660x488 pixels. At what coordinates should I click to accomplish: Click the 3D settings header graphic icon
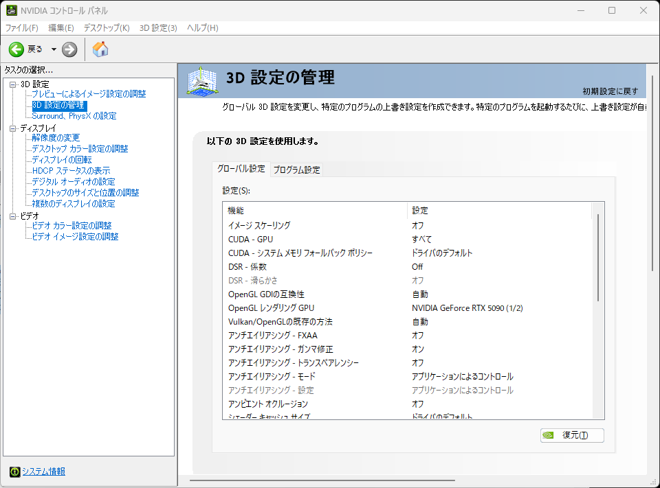pos(203,82)
